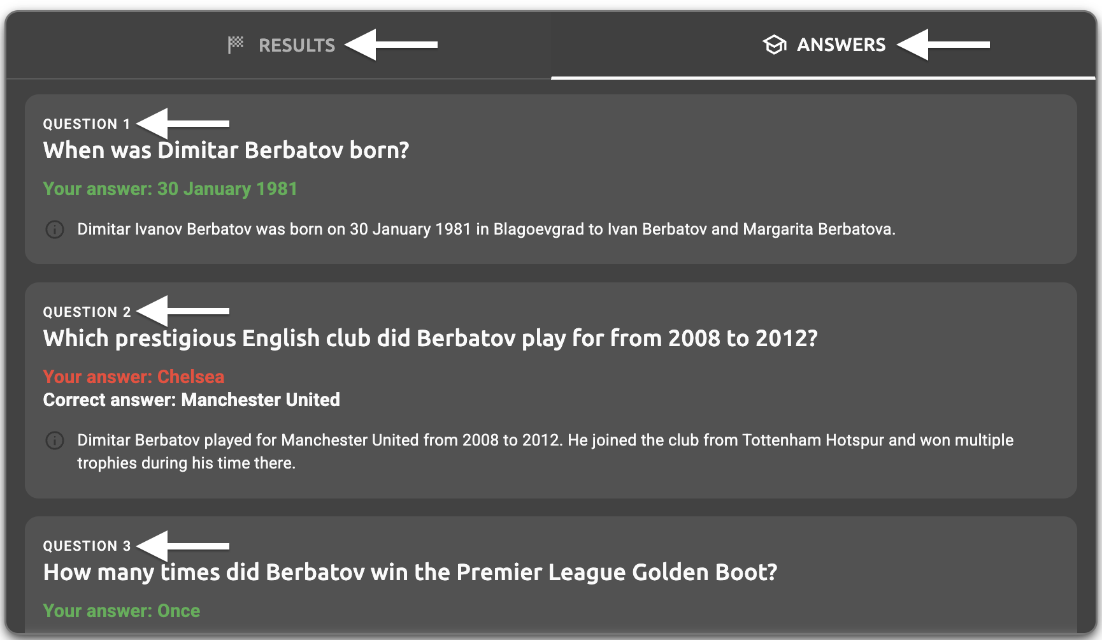Click the graduation cap icon
Screen dimensions: 1102x640
click(x=775, y=45)
